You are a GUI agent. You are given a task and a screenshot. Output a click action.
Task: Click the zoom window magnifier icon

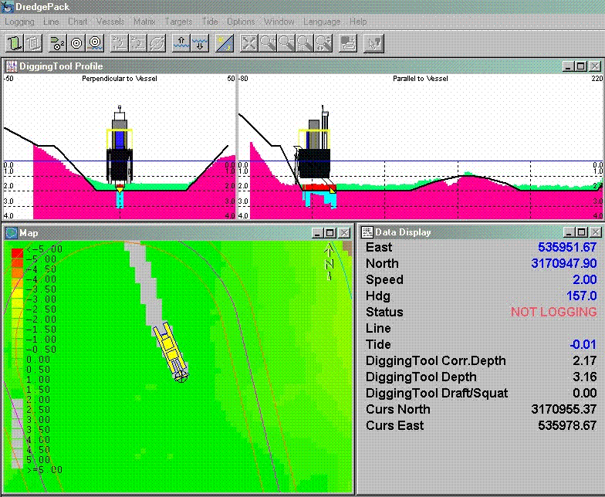pyautogui.click(x=305, y=43)
